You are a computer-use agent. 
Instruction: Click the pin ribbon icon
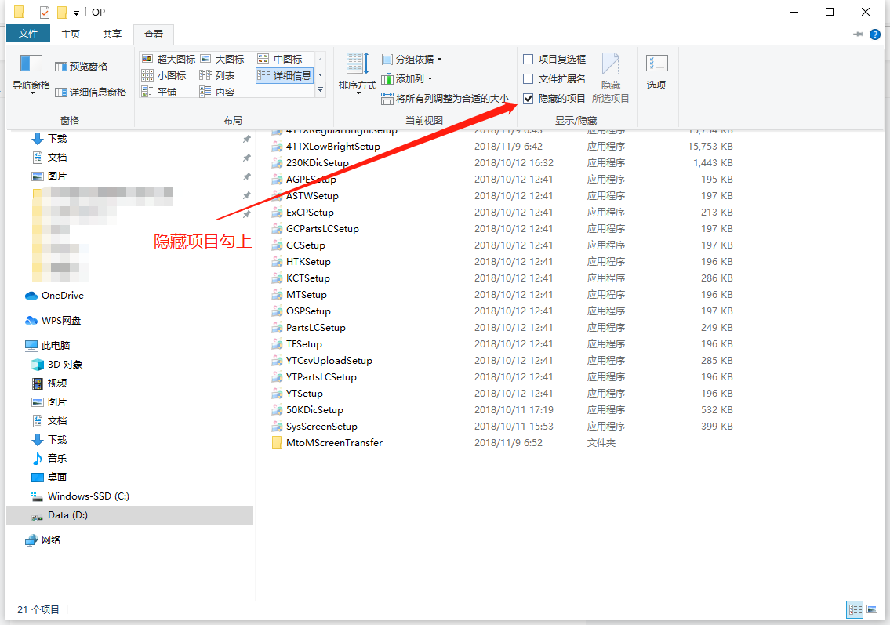pos(858,35)
